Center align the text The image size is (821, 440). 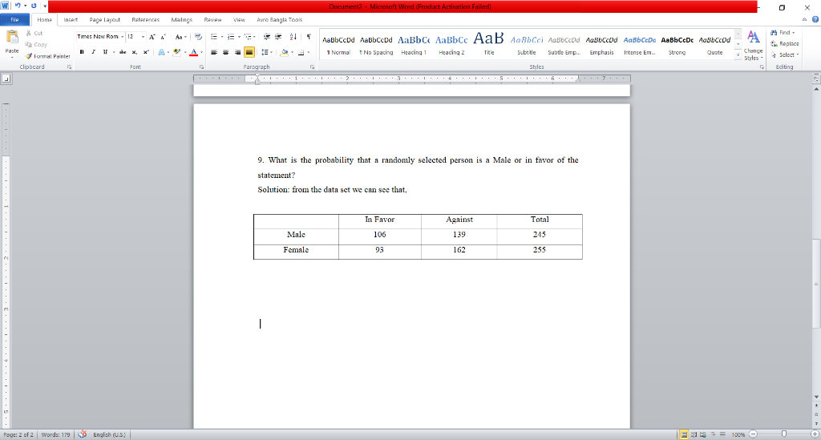[225, 52]
